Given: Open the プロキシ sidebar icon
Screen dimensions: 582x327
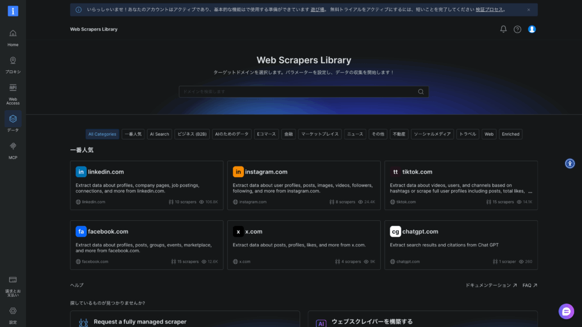Looking at the screenshot, I should (13, 61).
